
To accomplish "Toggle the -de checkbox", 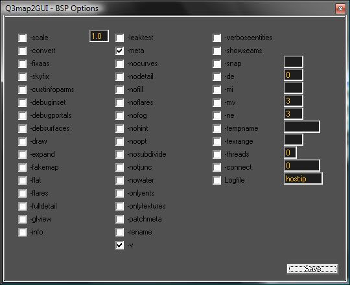I will tap(216, 76).
